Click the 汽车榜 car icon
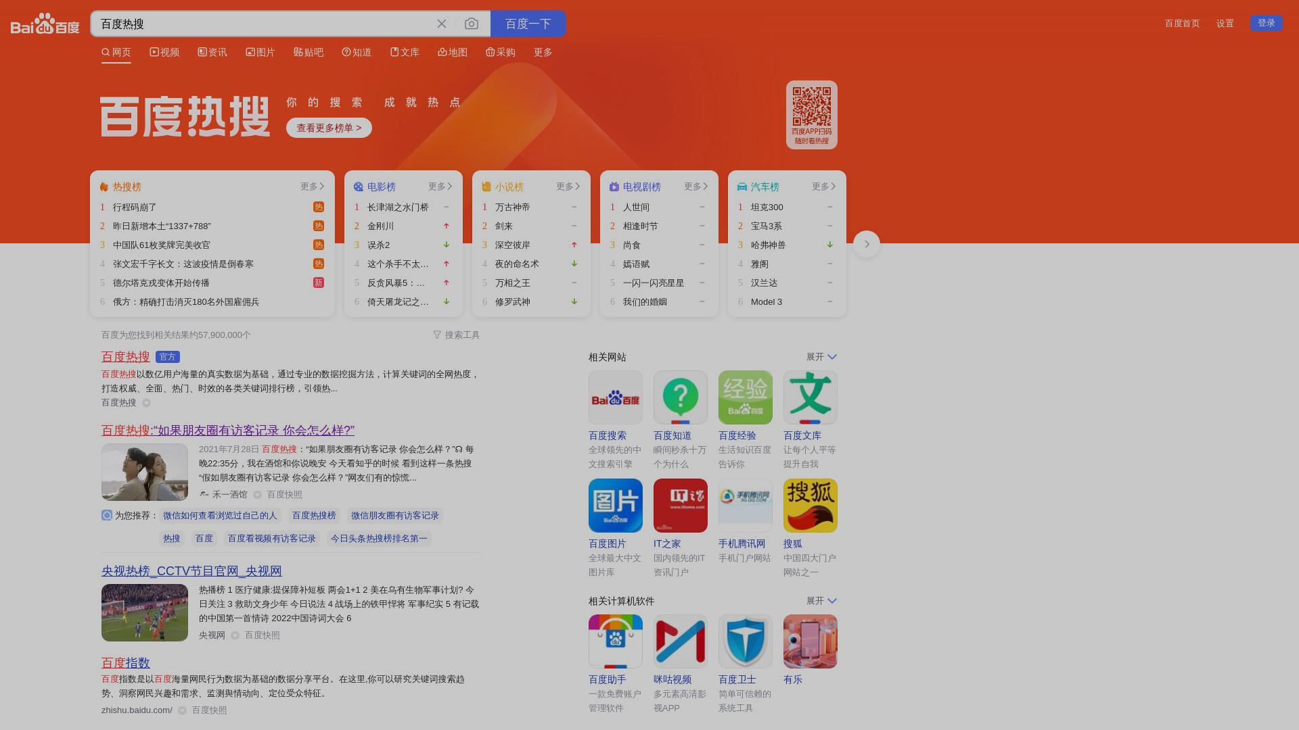Screen dimensions: 1299x730 (x=742, y=187)
